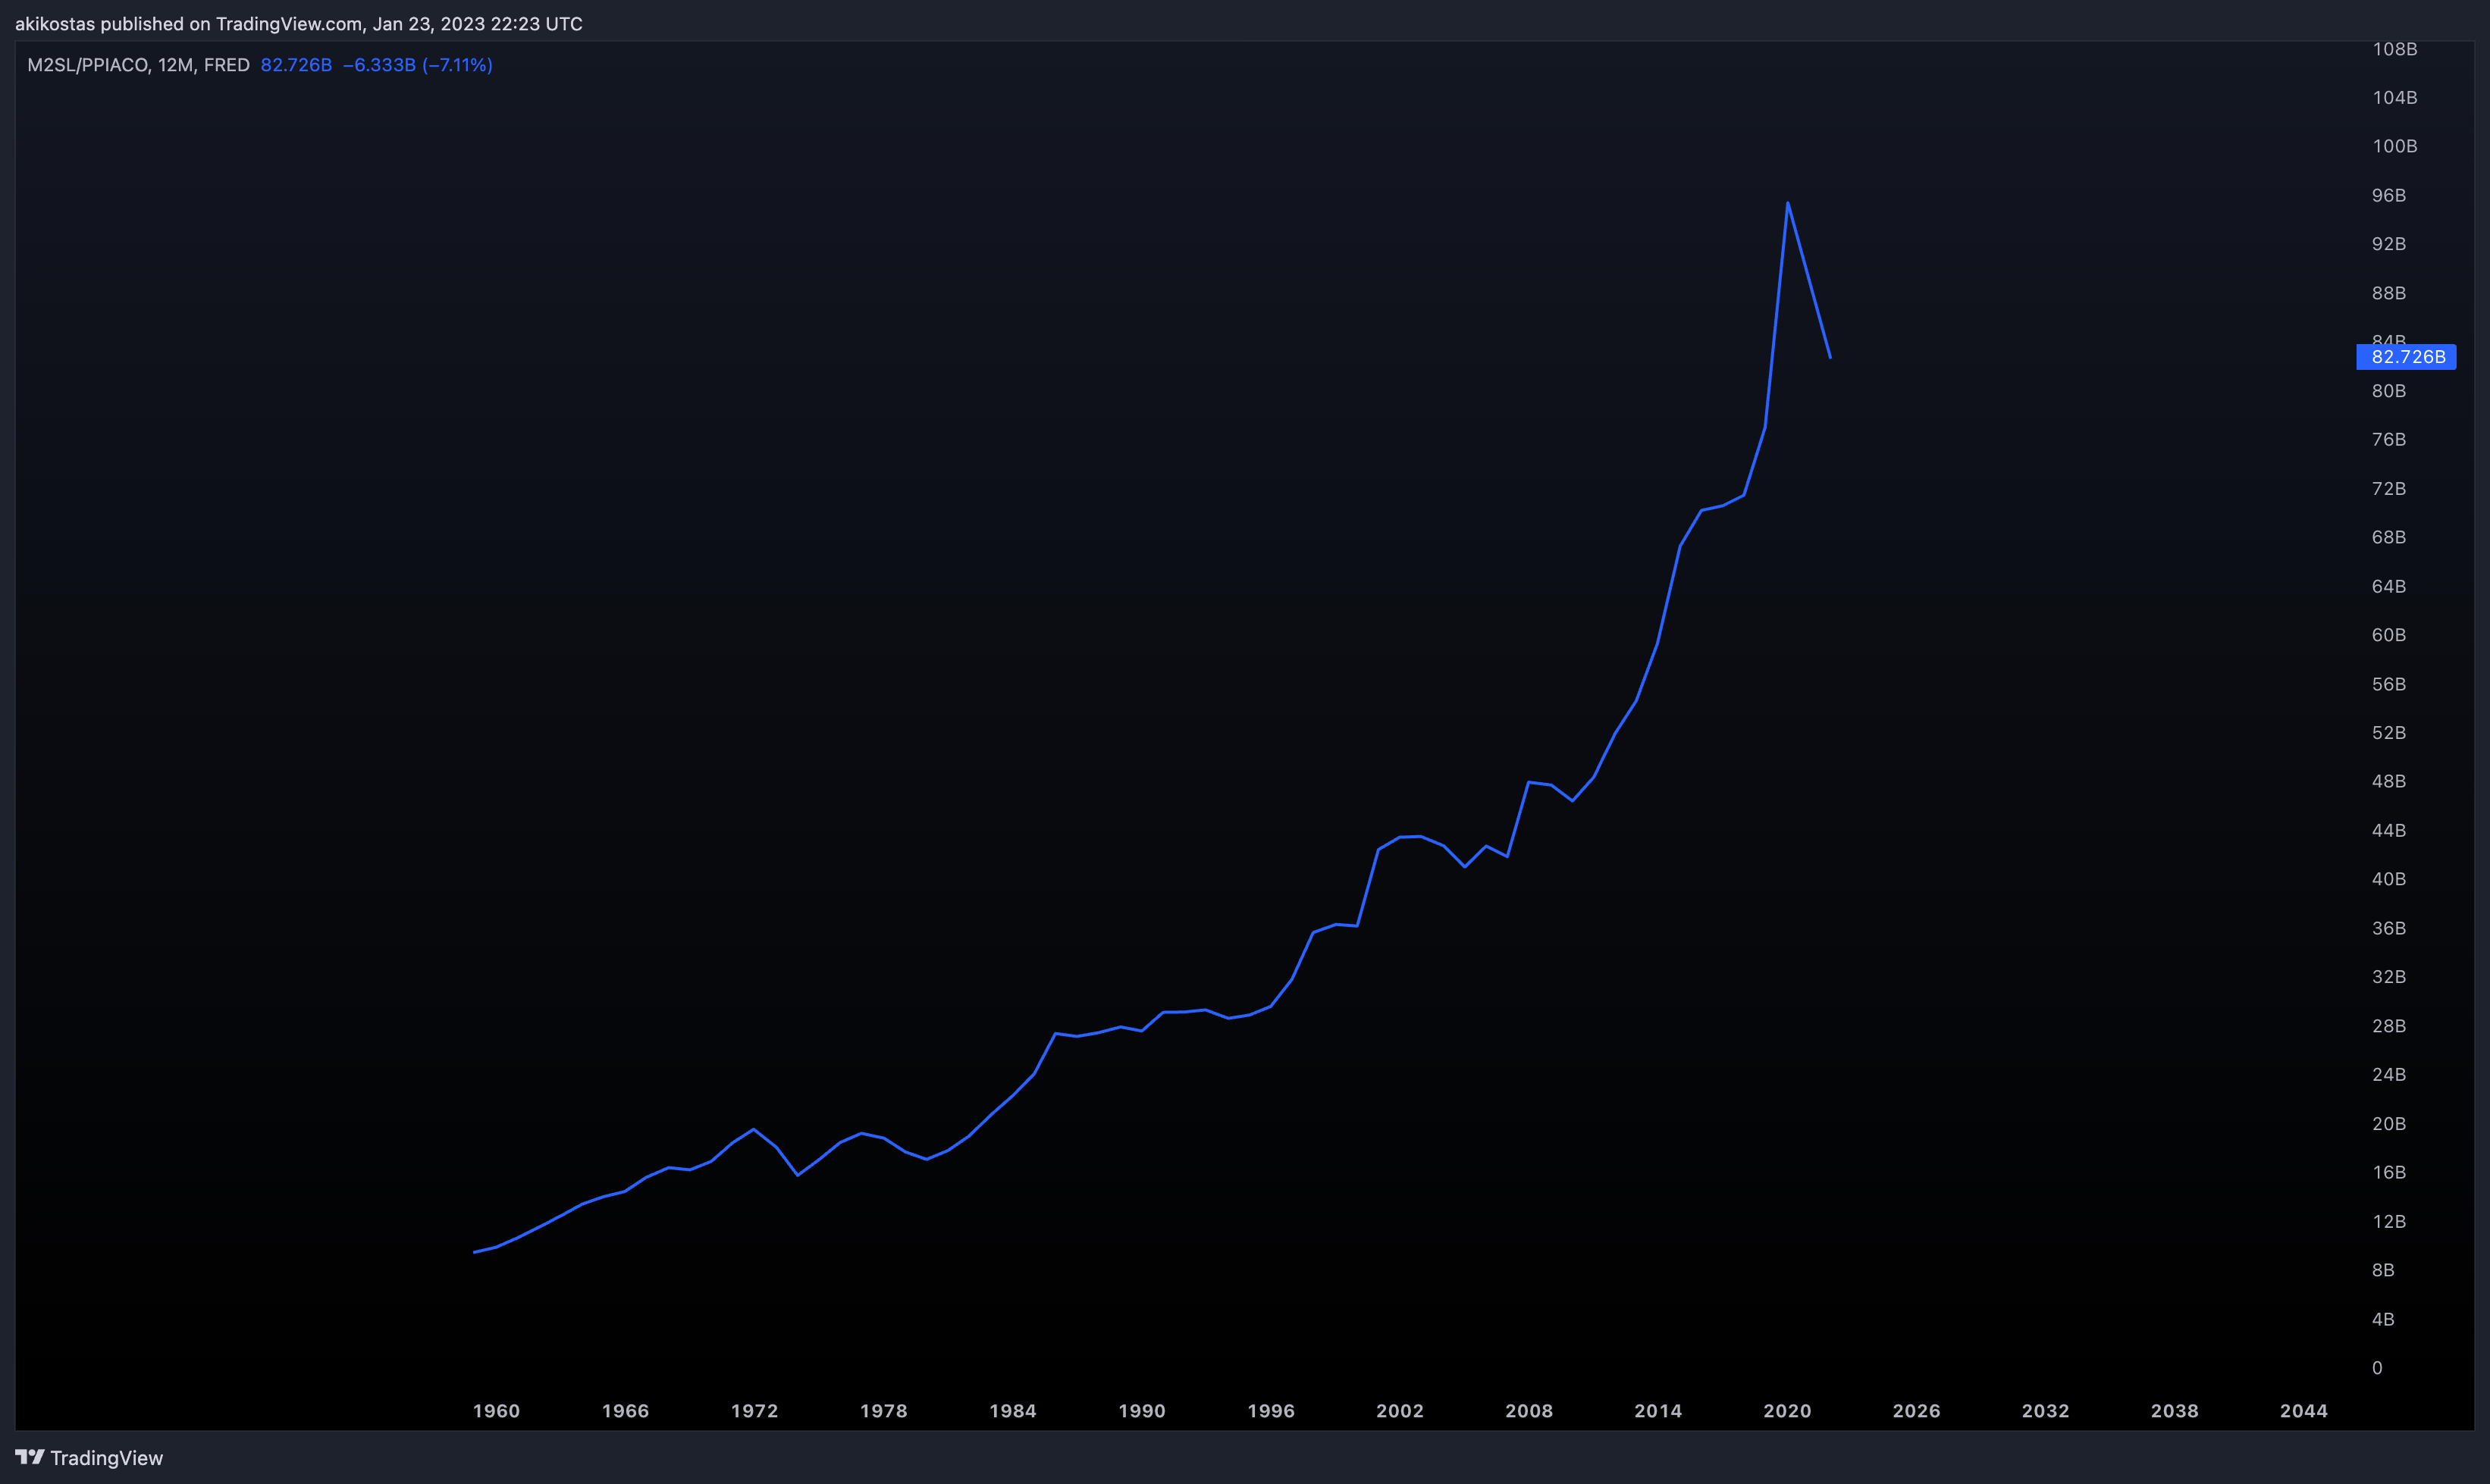The width and height of the screenshot is (2490, 1484).
Task: Click the 64B price axis label
Action: [x=2388, y=586]
